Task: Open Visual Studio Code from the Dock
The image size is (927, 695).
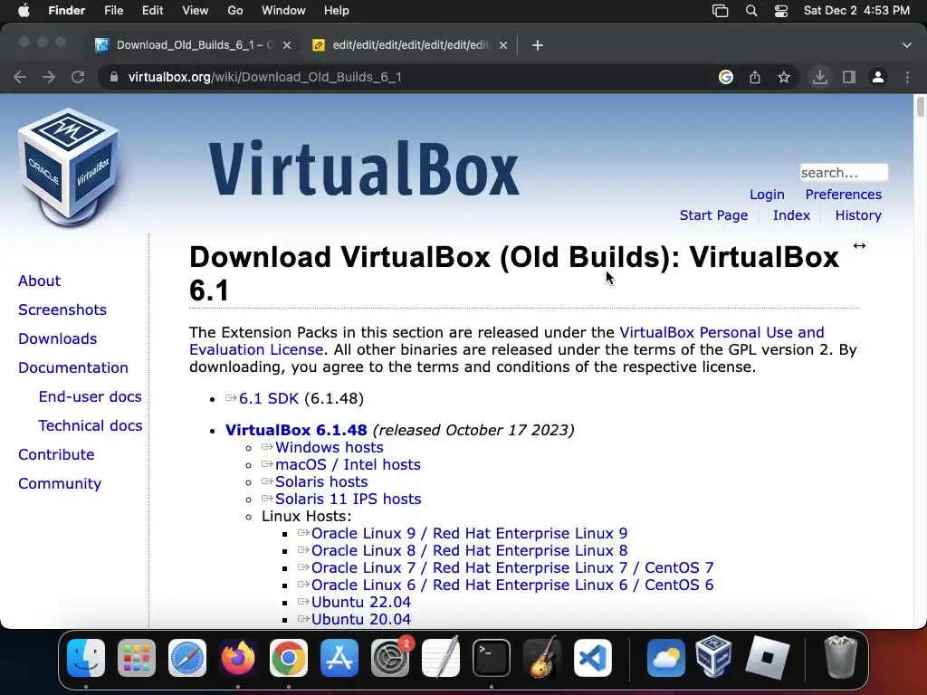Action: (593, 658)
